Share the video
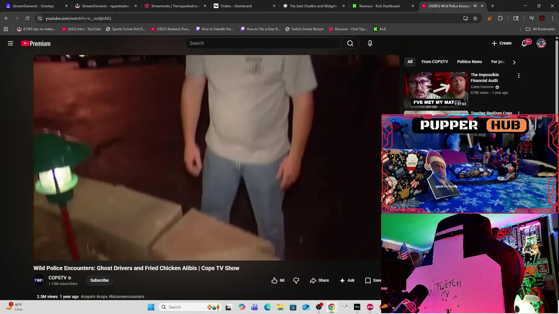Viewport: 559px width, 314px height. click(319, 280)
